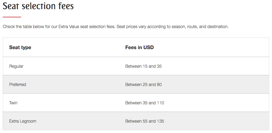Click the number 135 in last row
The image size is (272, 133).
click(x=160, y=121)
